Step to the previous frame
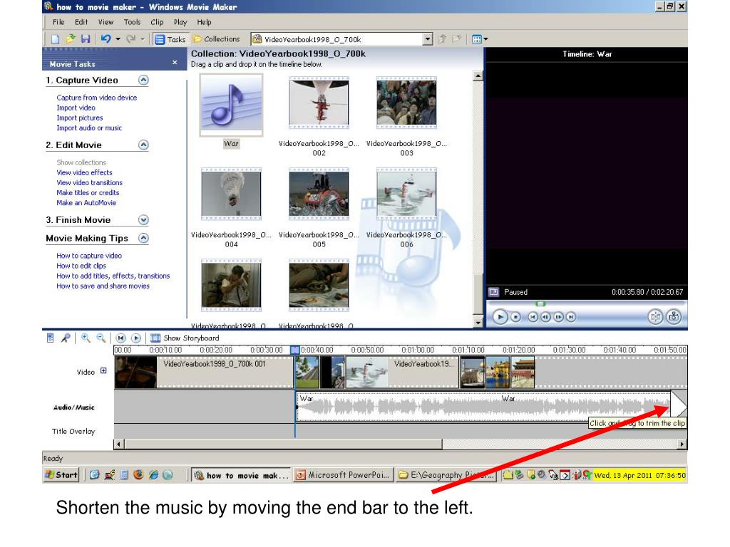Screen dimensions: 730x547 (545, 317)
